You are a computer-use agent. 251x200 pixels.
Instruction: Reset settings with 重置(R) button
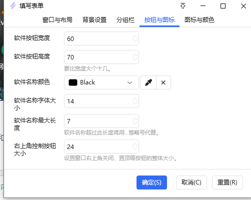point(227,182)
